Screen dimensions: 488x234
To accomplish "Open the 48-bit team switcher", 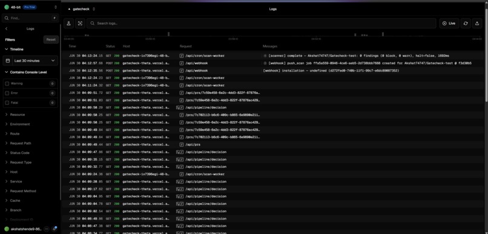I will coord(55,7).
